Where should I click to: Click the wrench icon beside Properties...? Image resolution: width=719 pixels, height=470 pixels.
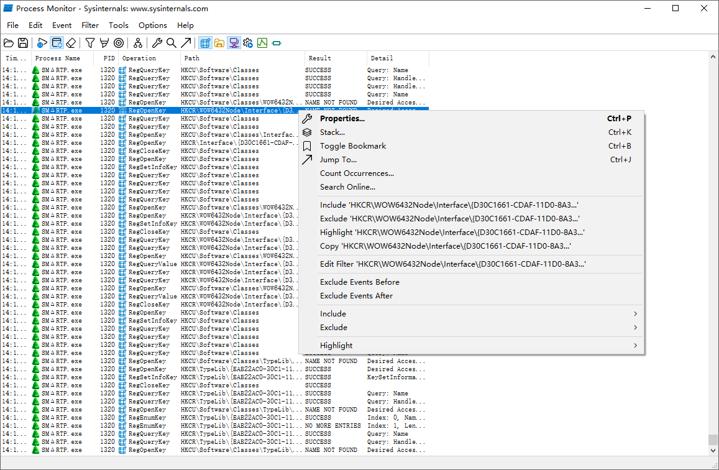tap(307, 118)
